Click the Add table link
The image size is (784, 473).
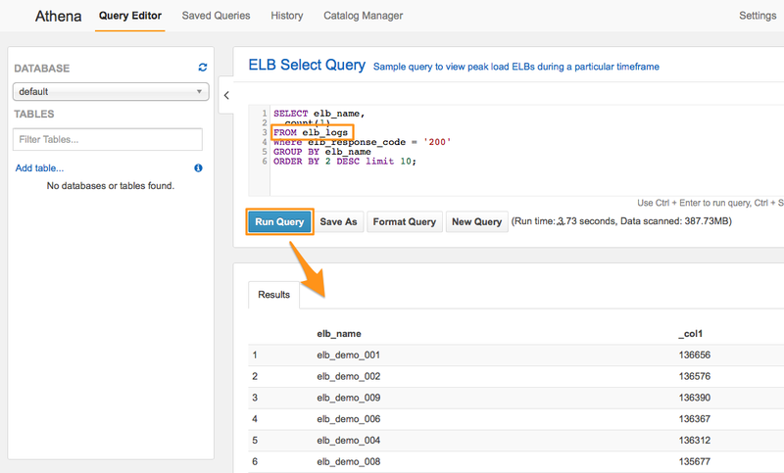pyautogui.click(x=39, y=168)
